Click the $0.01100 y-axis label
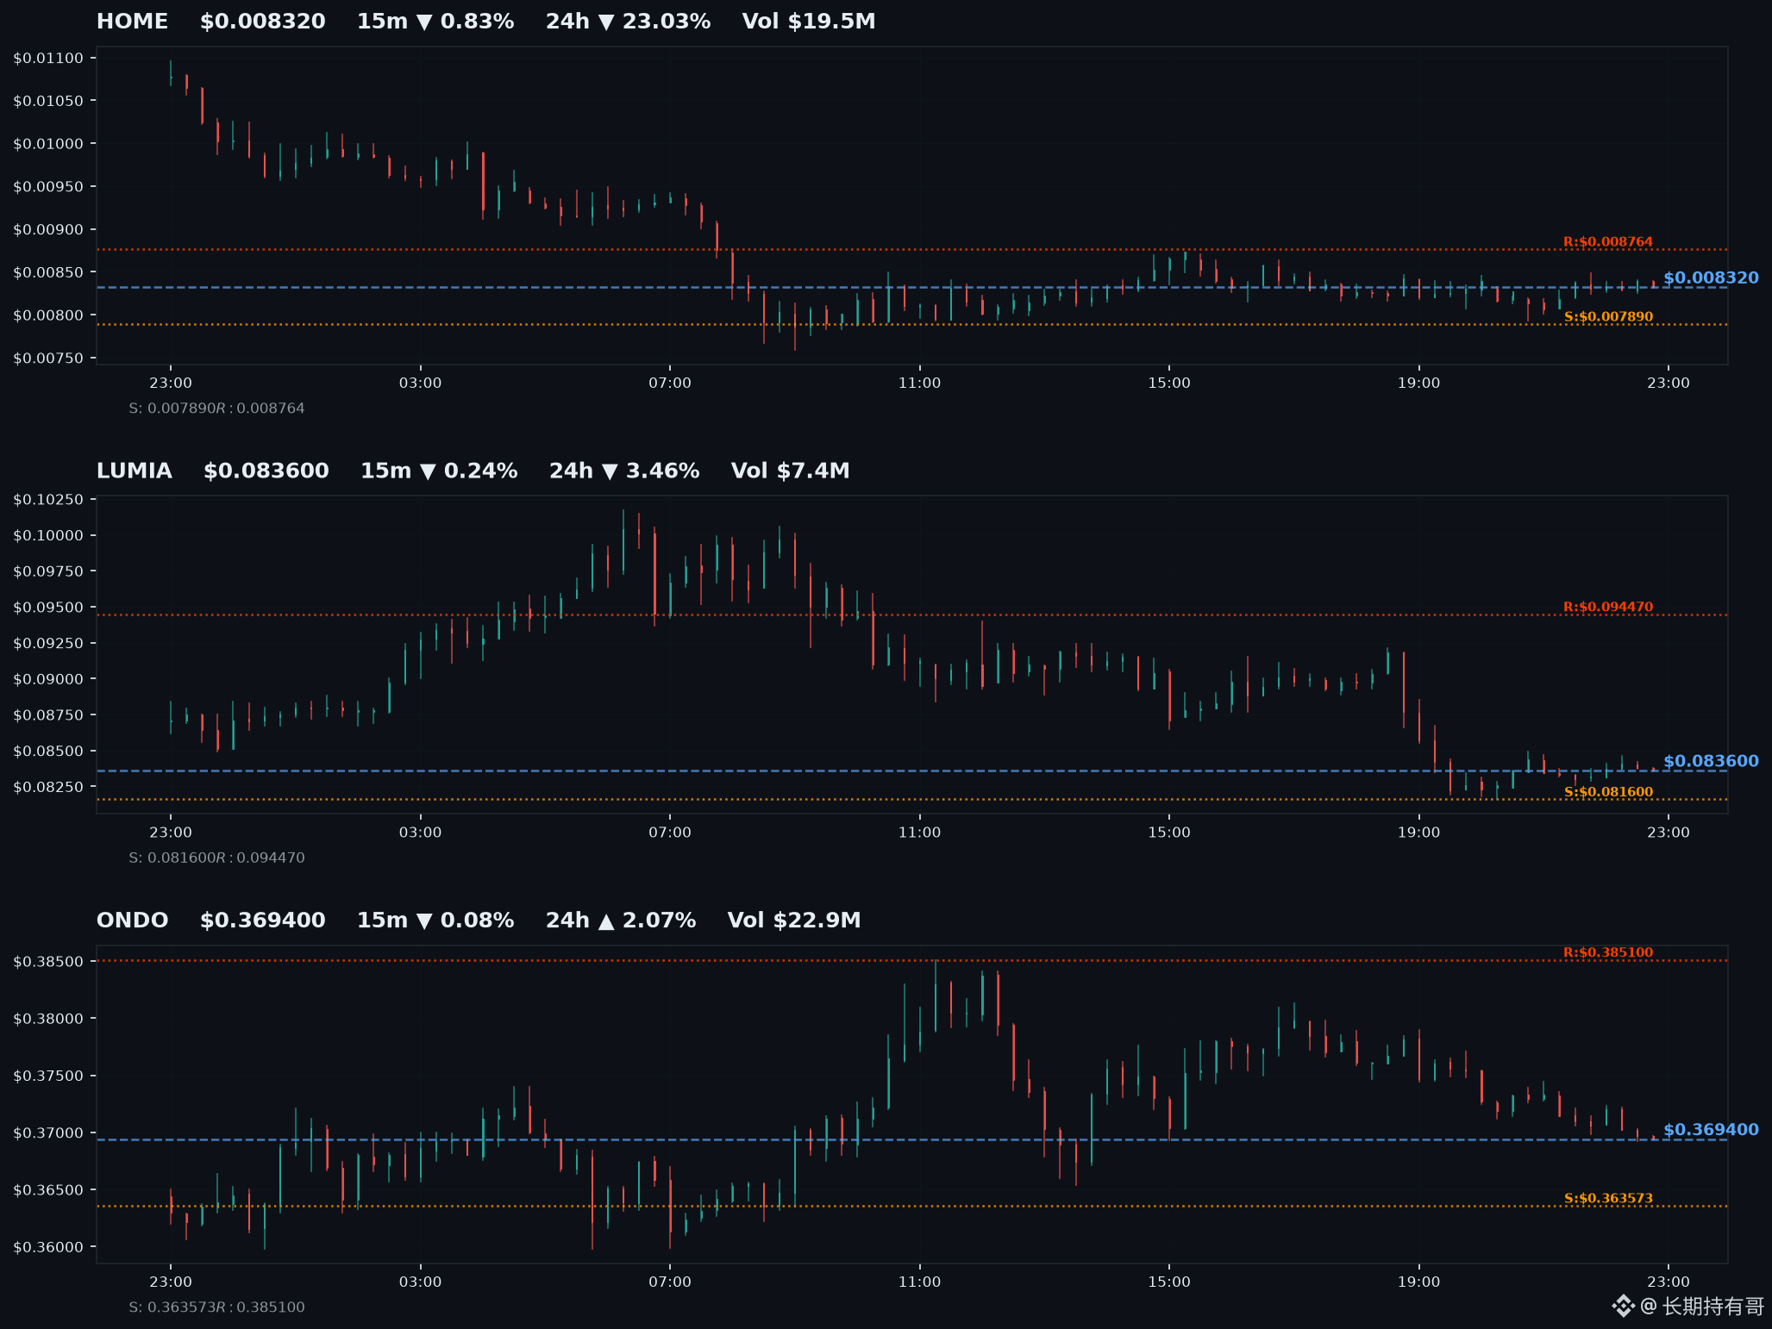Viewport: 1772px width, 1329px height. 48,59
